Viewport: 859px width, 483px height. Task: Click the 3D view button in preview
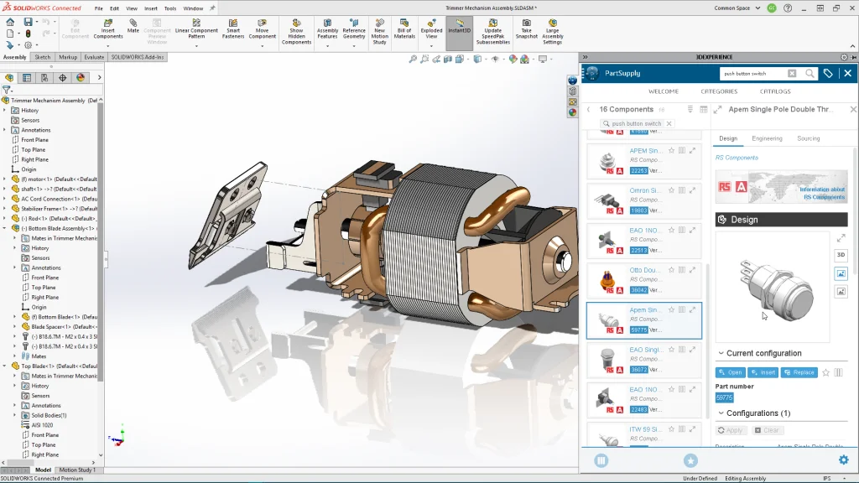[841, 255]
